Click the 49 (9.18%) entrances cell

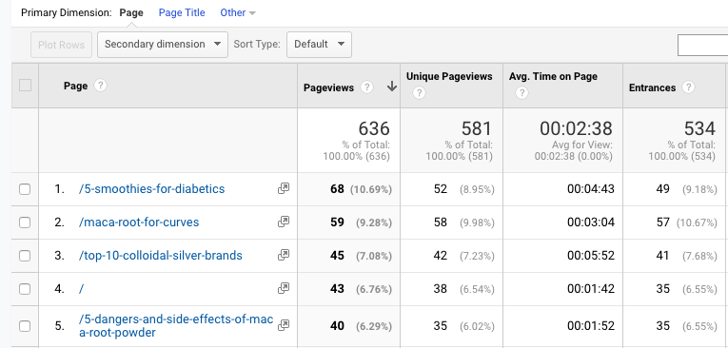coord(674,189)
